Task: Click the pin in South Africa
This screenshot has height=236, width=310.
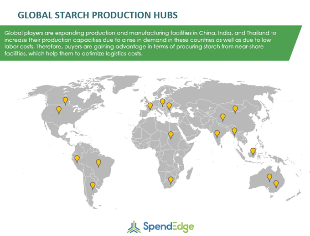Action: coord(170,181)
